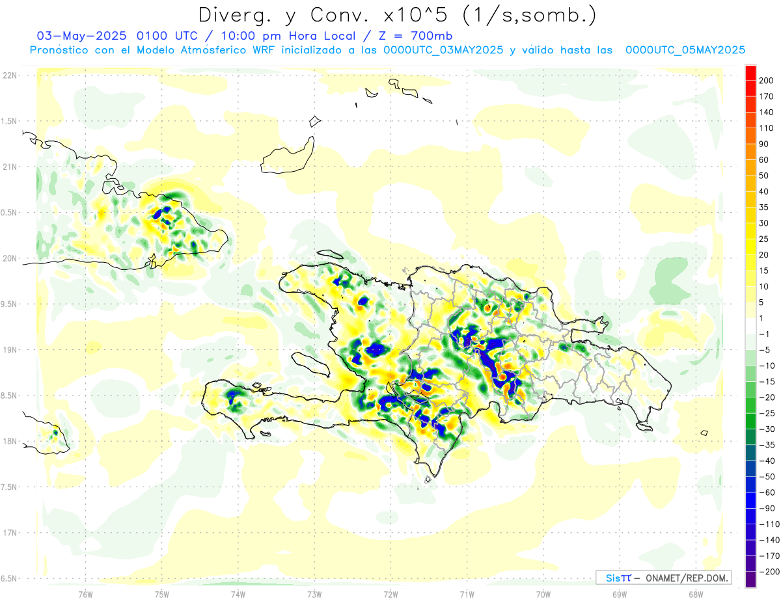Click the positive '15' colorbar label
Screen dimensions: 781x603
pyautogui.click(x=765, y=271)
